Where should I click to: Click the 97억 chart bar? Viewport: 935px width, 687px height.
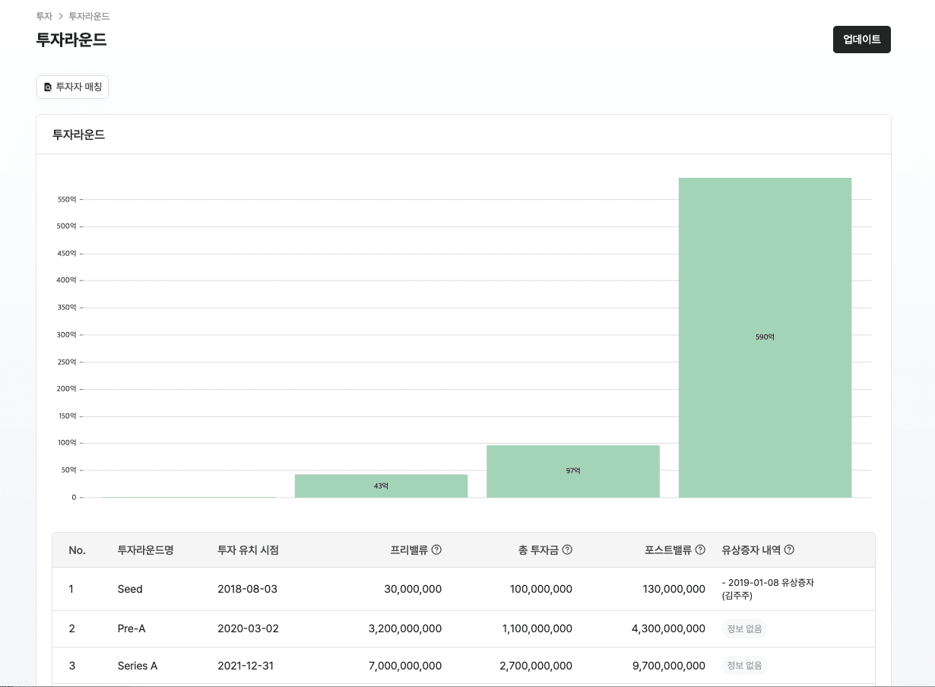573,471
